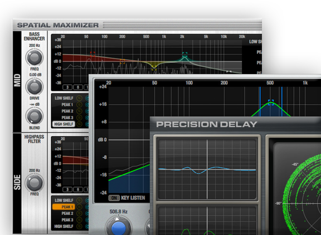
Task: Click the 506.8 Hz value readout
Action: [119, 212]
